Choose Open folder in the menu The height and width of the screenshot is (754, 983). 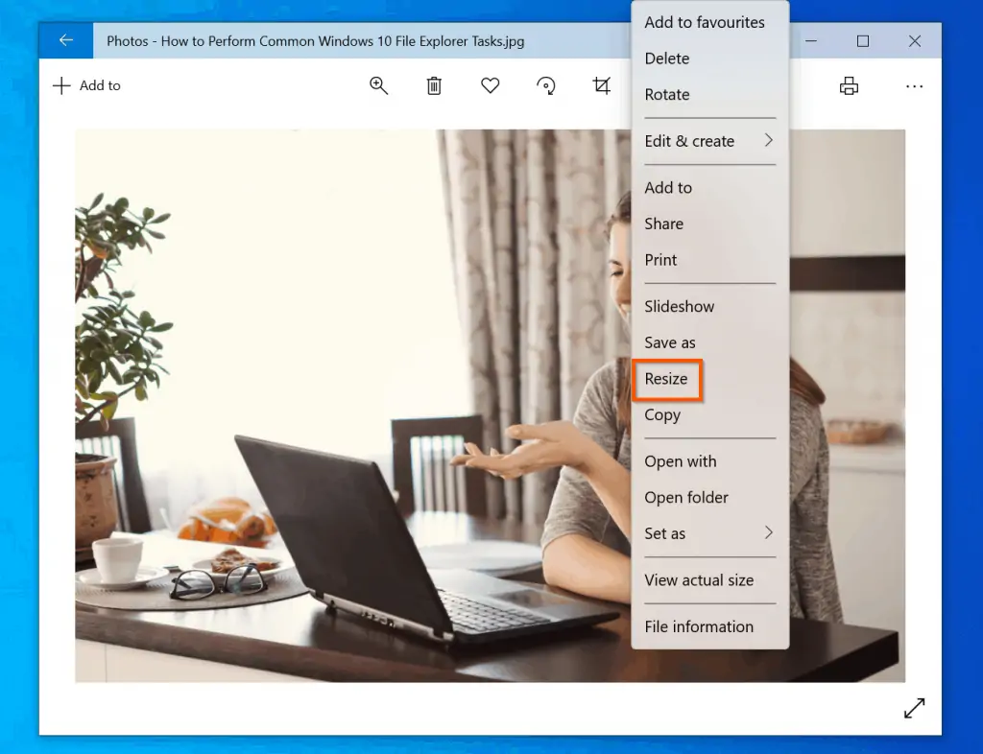[709, 498]
